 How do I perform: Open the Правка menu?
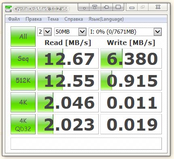[34, 19]
